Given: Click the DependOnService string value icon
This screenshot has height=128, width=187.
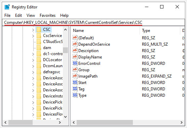Looking at the screenshot, I should [x=75, y=44].
